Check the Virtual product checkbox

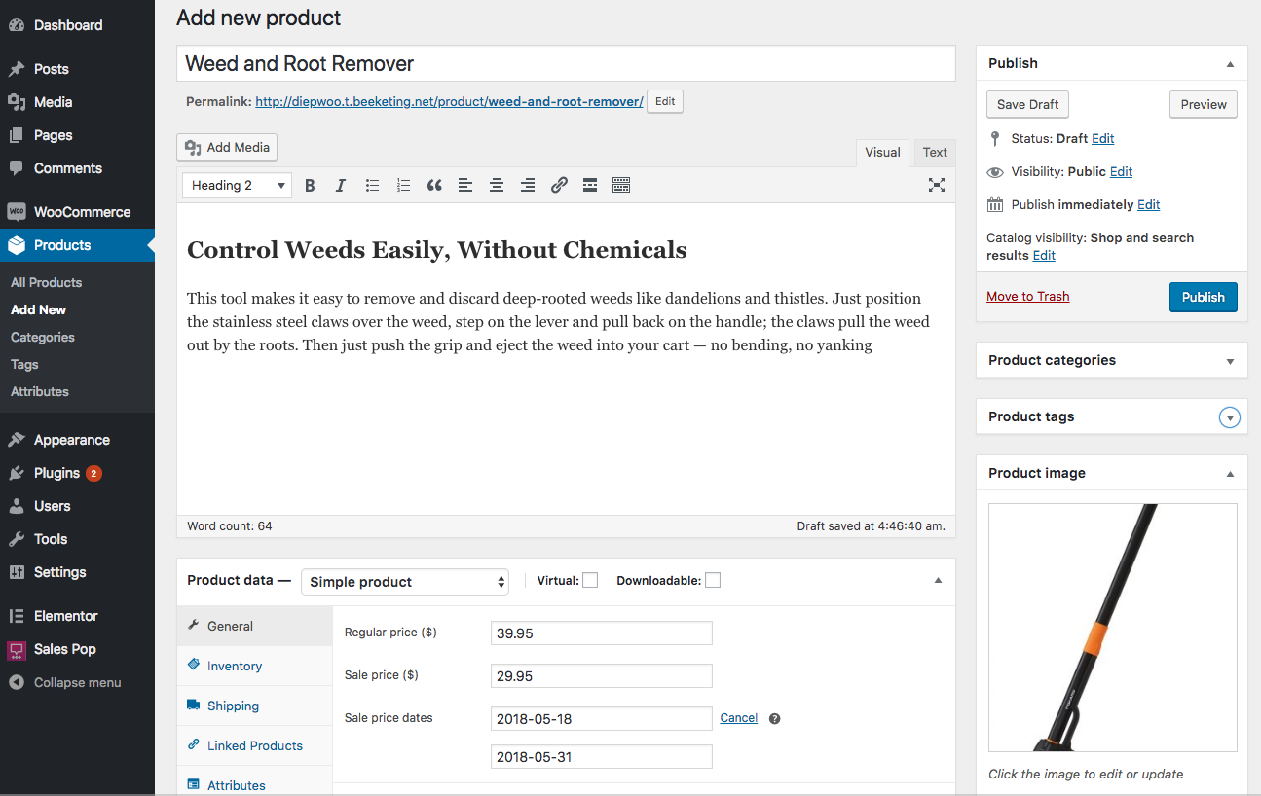click(590, 581)
